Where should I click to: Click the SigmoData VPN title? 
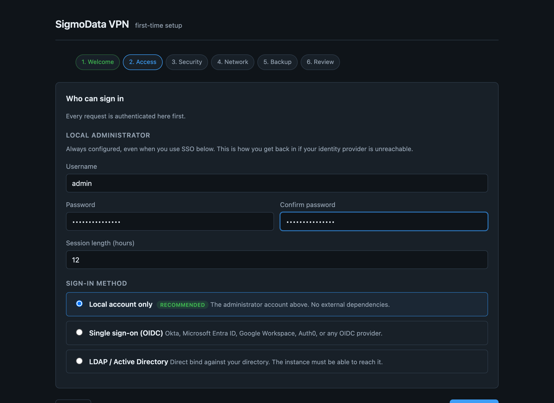point(92,24)
